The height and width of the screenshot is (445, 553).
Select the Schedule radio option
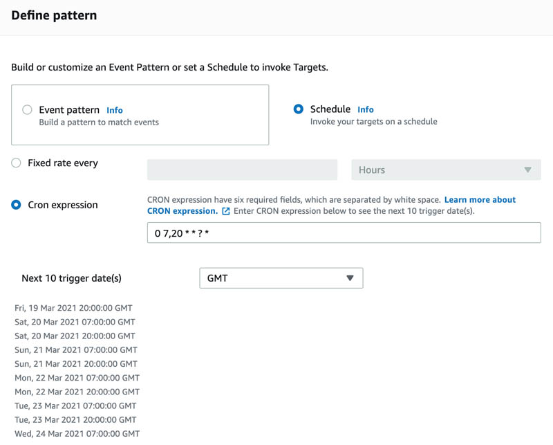click(x=299, y=109)
